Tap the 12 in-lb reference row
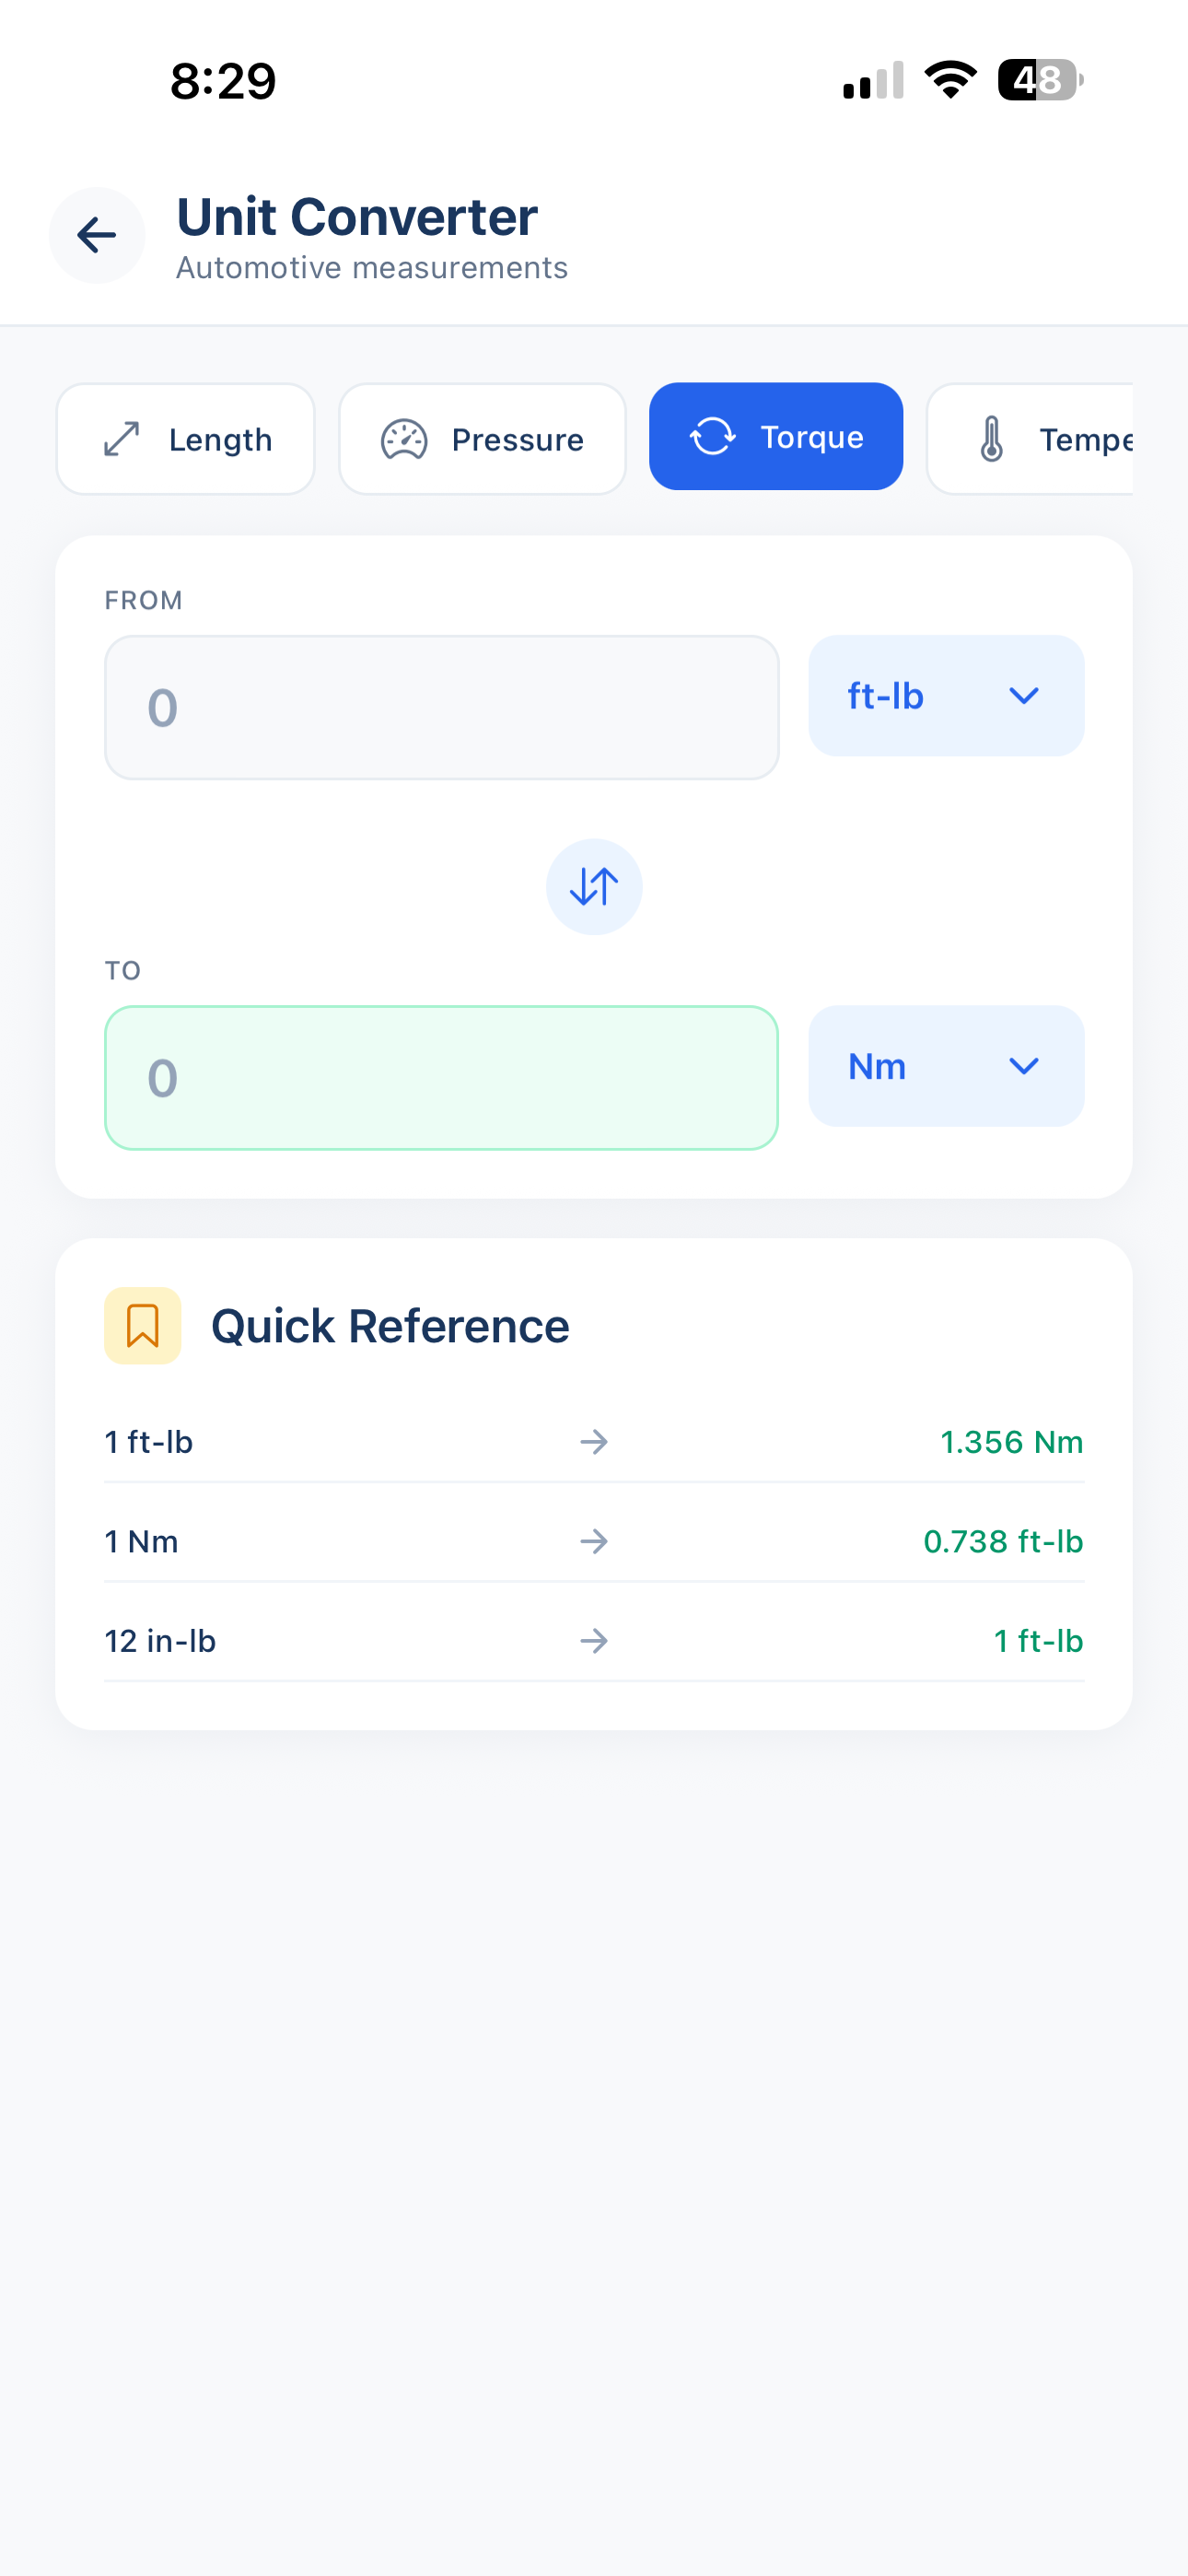The height and width of the screenshot is (2576, 1188). pos(594,1641)
